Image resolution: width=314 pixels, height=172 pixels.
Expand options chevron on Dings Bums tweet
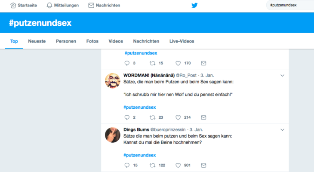point(282,130)
